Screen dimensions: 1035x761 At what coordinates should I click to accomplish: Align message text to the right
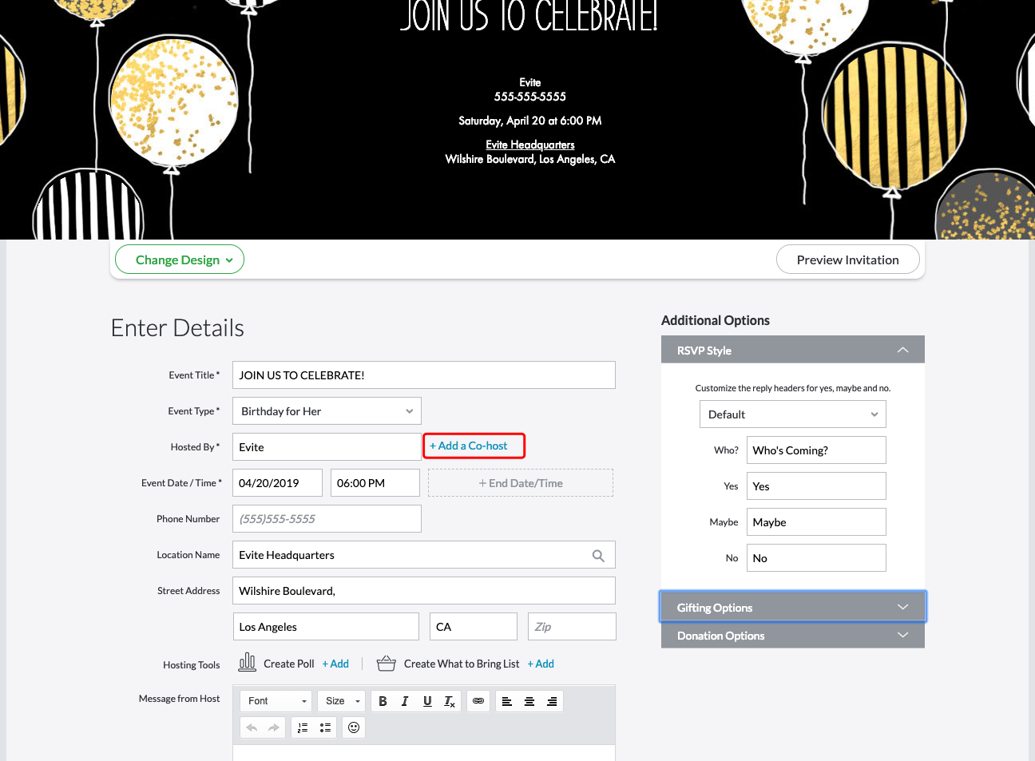tap(552, 701)
